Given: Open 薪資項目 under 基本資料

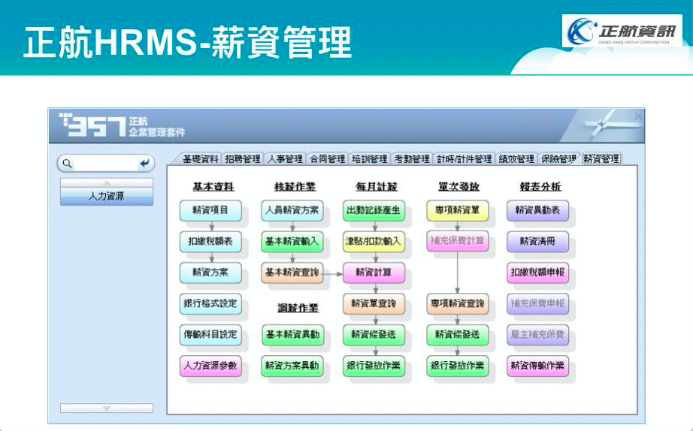Looking at the screenshot, I should (x=210, y=211).
